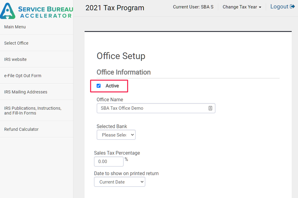Viewport: 298px width, 198px height.
Task: Open the Selected Bank dropdown
Action: [x=116, y=135]
